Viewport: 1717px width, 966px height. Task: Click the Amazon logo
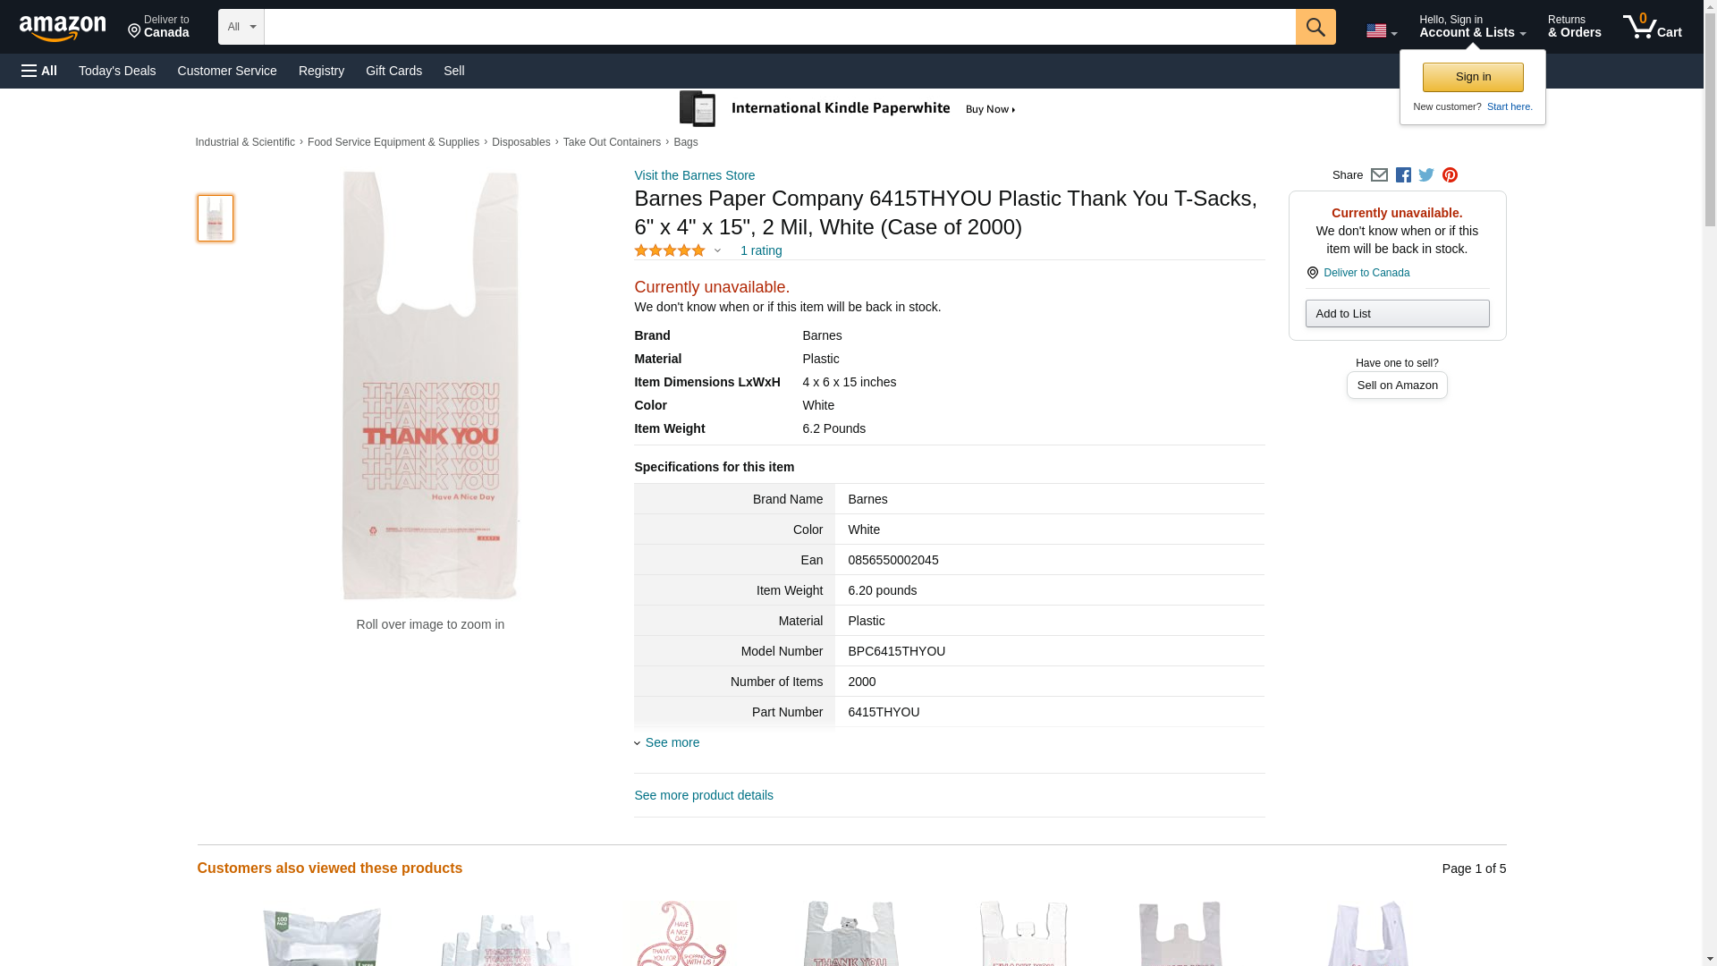coord(63,28)
